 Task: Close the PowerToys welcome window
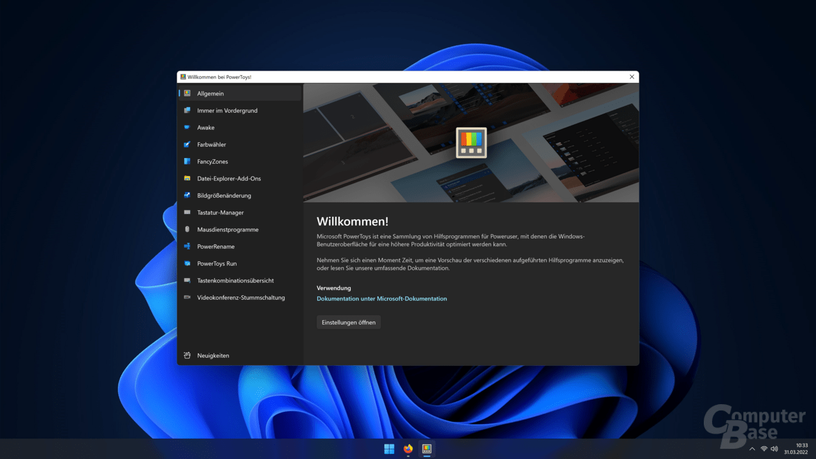pyautogui.click(x=632, y=76)
